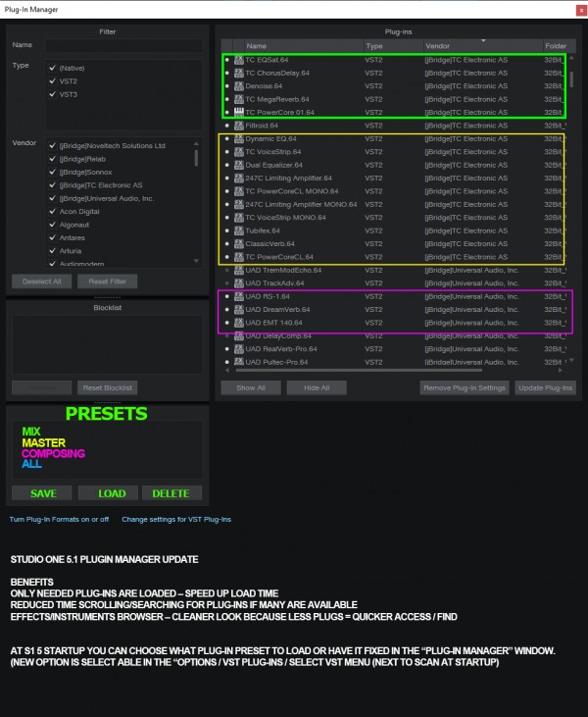Click the FX icon next to TC EQSat.64
Screen dimensions: 588x717
pyautogui.click(x=238, y=60)
